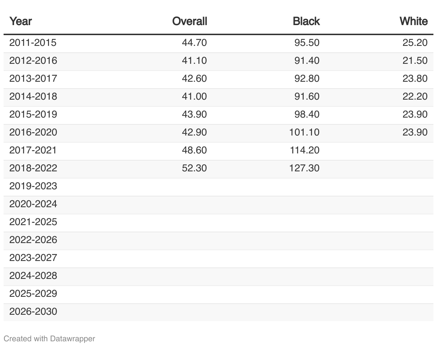Click Overall value 44.70
The width and height of the screenshot is (437, 347).
(194, 43)
